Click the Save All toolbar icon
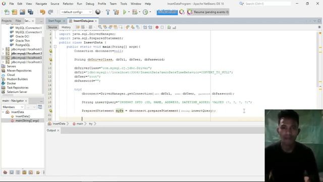 (30, 12)
